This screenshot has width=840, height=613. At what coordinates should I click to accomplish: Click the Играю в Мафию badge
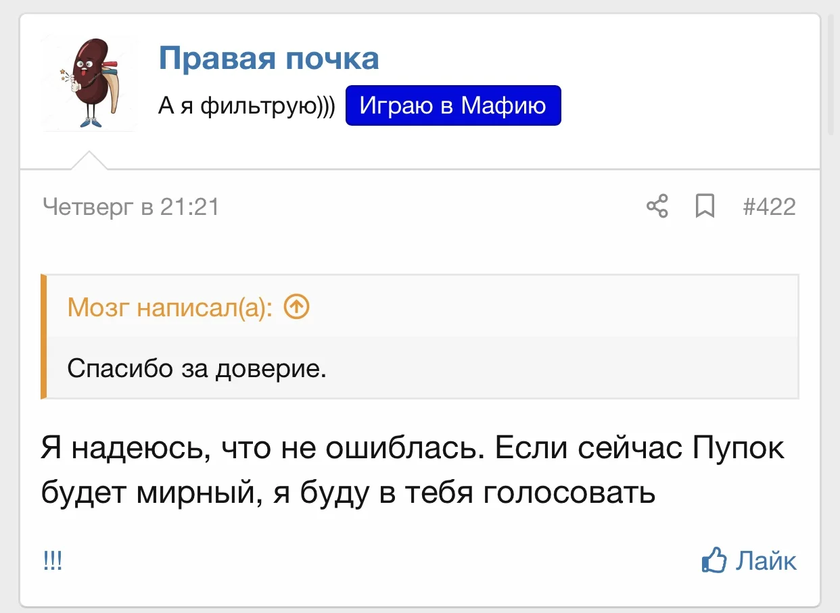point(453,105)
